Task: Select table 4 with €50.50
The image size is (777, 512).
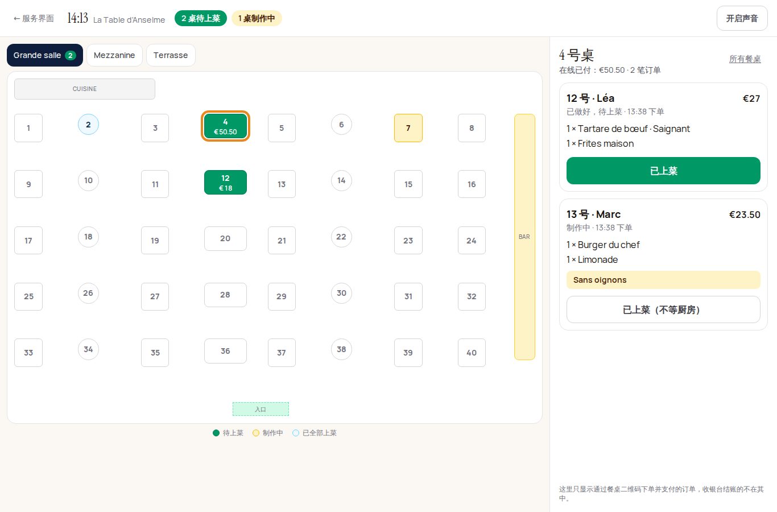Action: 225,126
